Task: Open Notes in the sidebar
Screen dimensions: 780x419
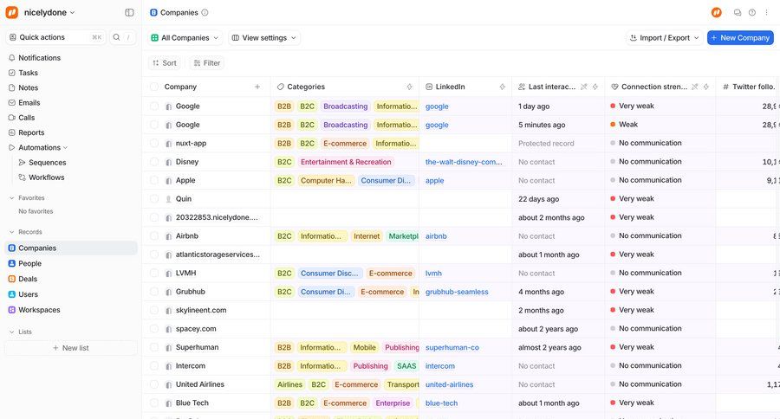Action: 71,87
